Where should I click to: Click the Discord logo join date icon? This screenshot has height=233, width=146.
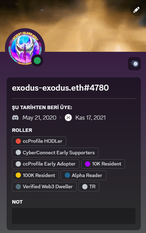tap(15, 118)
